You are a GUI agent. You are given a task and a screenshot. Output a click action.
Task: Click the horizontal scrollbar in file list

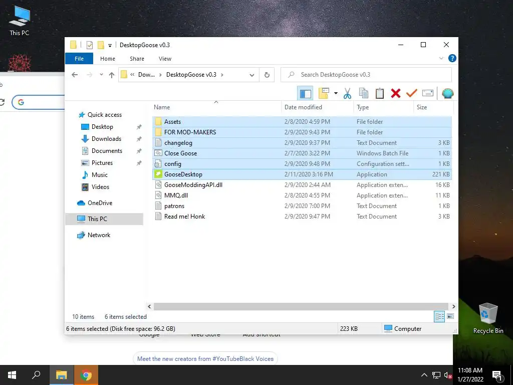(301, 306)
